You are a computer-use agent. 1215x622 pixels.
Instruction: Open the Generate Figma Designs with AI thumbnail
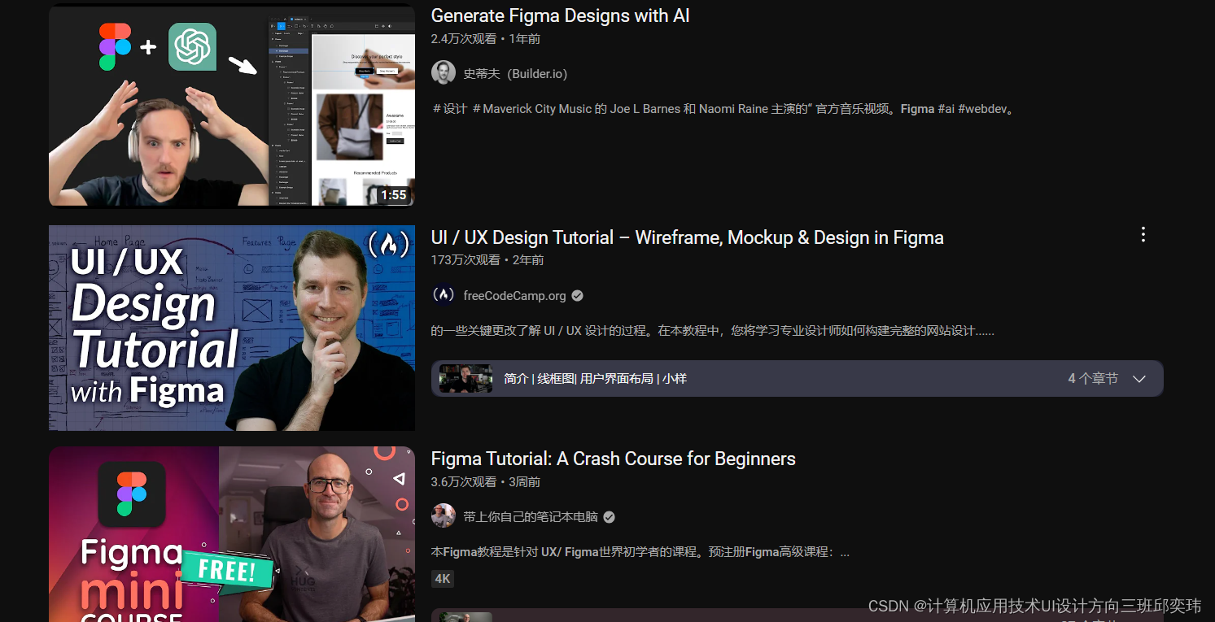[232, 107]
